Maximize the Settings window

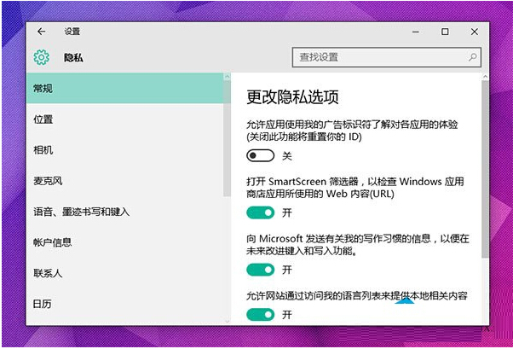pos(445,32)
